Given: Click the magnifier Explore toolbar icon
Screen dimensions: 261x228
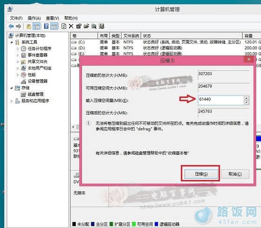Looking at the screenshot, I should pyautogui.click(x=94, y=26).
